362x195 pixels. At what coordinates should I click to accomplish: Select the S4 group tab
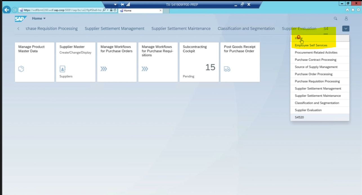[326, 28]
